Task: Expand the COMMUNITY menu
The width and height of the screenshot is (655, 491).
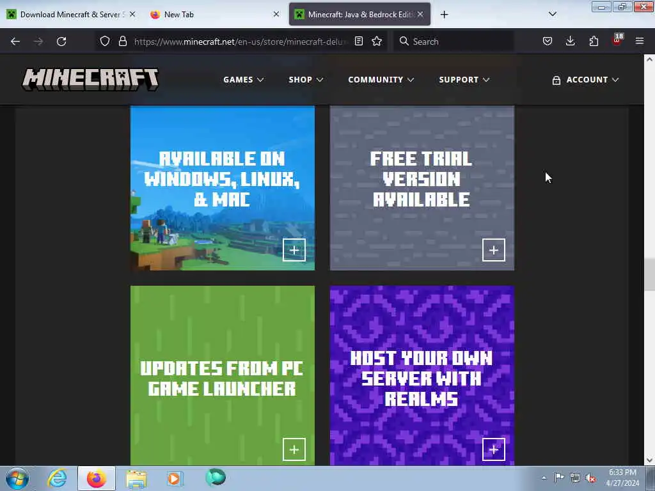Action: click(x=381, y=79)
